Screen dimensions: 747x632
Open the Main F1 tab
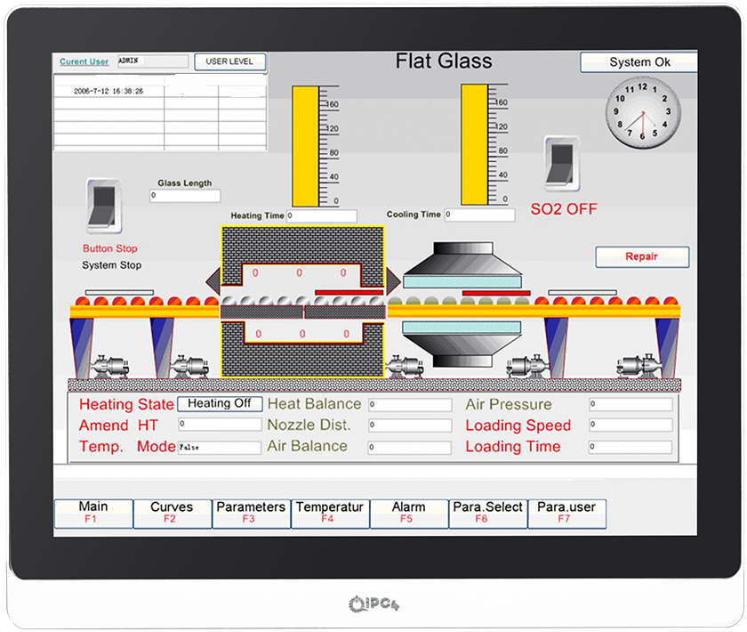(93, 514)
